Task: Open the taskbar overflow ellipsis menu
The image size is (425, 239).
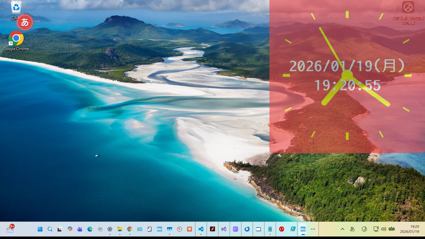Action: click(x=313, y=229)
